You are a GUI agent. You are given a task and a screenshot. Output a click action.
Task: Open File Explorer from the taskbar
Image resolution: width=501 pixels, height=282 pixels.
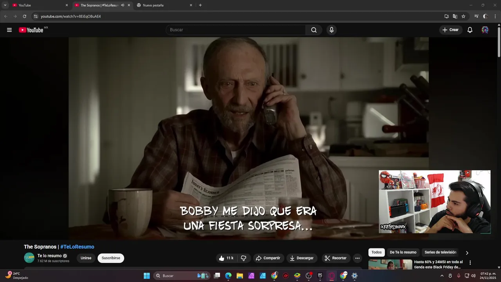[x=240, y=276]
